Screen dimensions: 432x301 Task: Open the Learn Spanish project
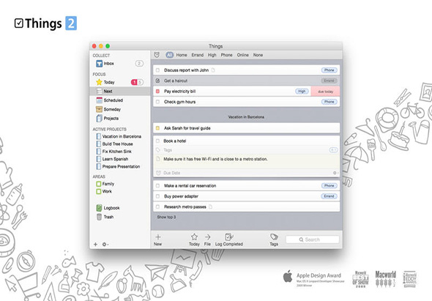(115, 159)
